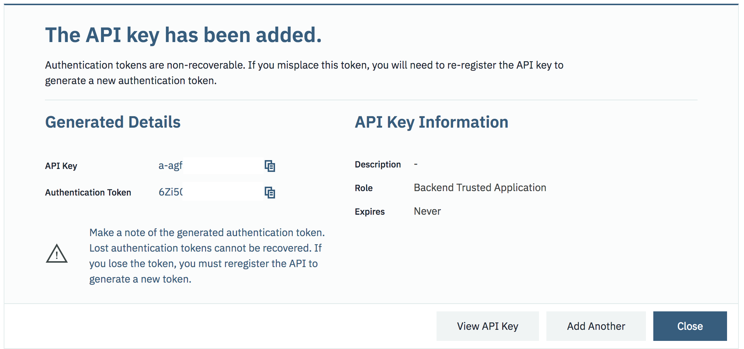
Task: Select the Backend Trusted Application role text
Action: 480,188
